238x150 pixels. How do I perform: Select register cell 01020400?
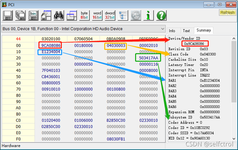pos(51,120)
